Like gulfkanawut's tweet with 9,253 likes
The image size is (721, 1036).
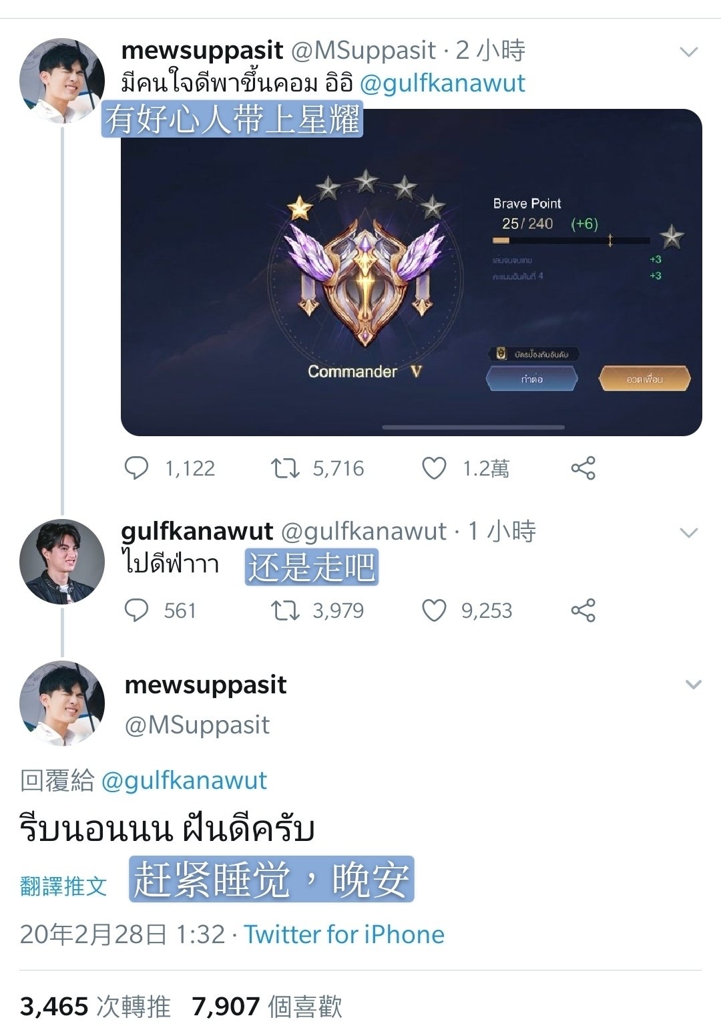434,611
